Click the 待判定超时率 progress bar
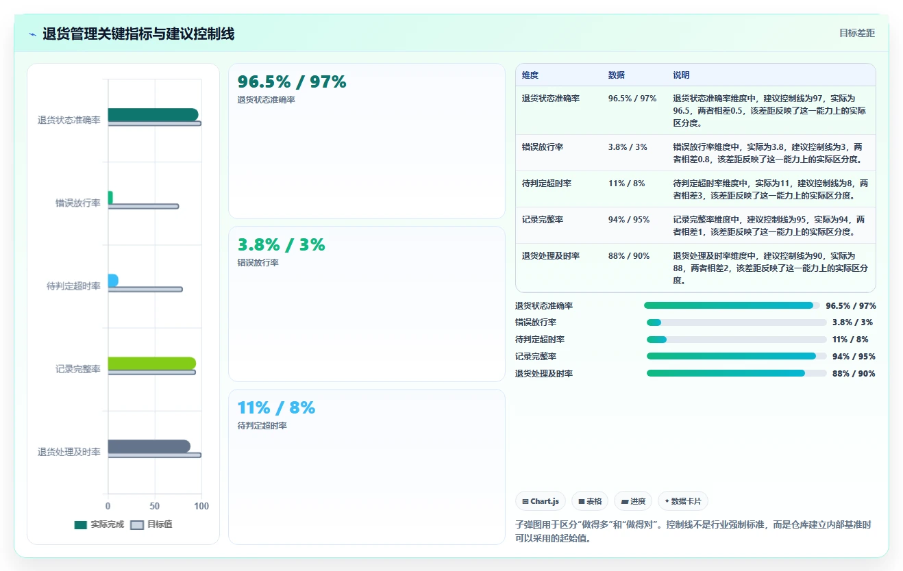Viewport: 903px width, 571px height. pos(737,340)
